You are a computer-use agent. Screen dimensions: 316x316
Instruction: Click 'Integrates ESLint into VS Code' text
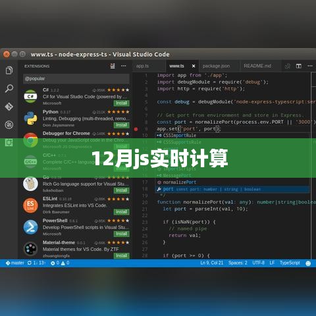tap(75, 205)
